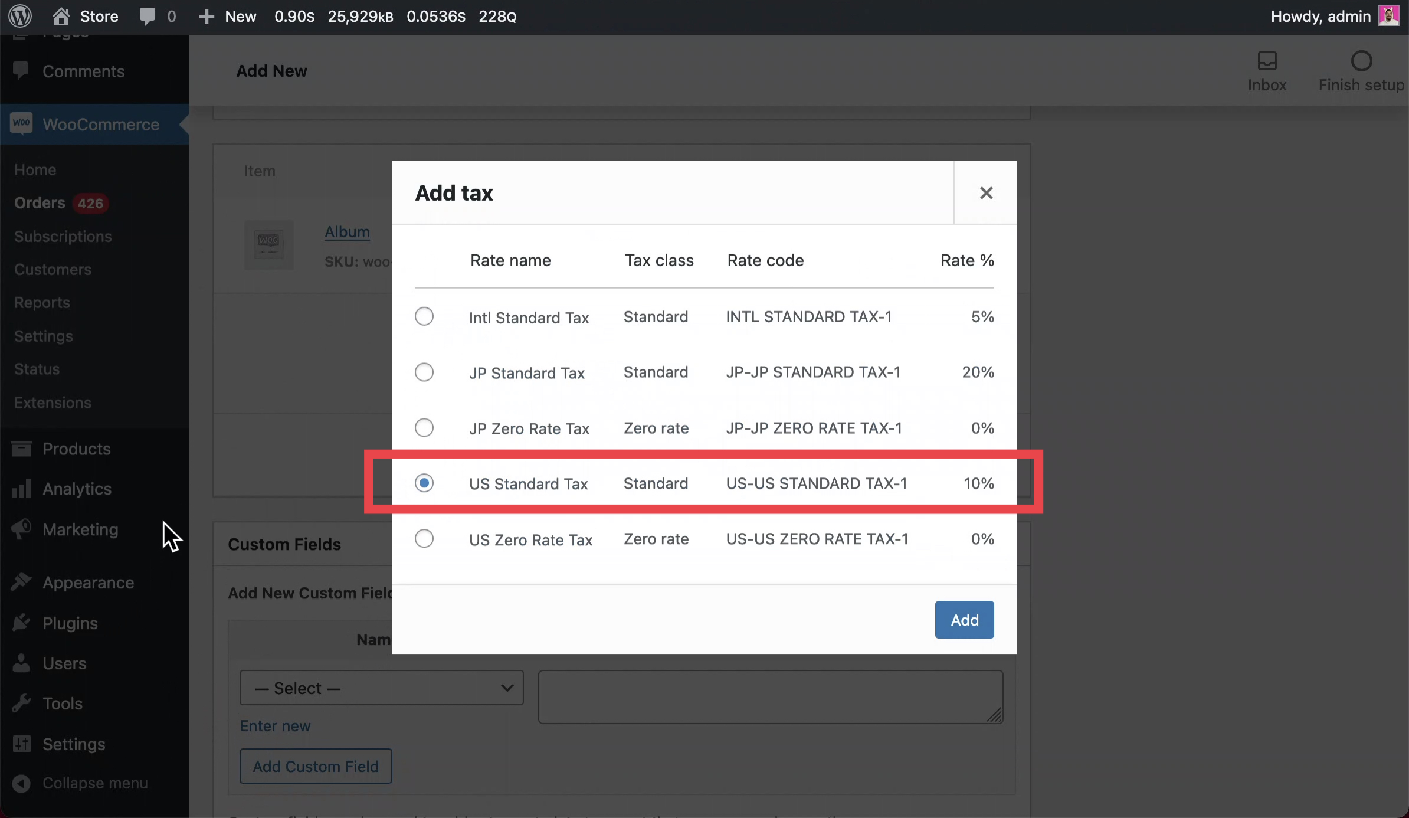
Task: Click the Marketing megaphone icon
Action: (x=21, y=529)
